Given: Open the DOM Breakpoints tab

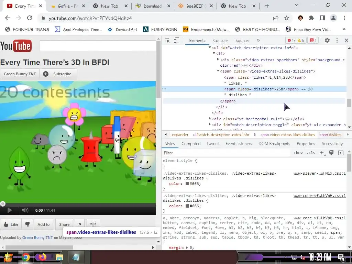Looking at the screenshot, I should point(274,144).
